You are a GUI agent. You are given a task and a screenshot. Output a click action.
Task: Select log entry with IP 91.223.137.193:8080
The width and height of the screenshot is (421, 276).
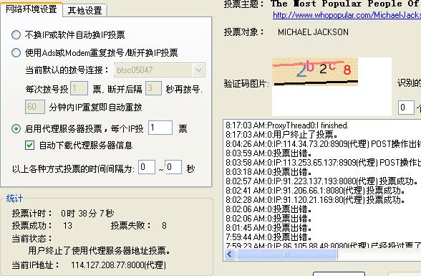pos(322,181)
